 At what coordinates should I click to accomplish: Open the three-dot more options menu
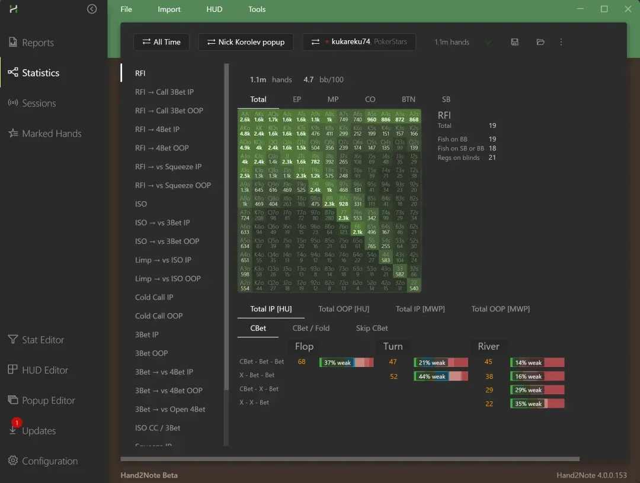pyautogui.click(x=561, y=42)
